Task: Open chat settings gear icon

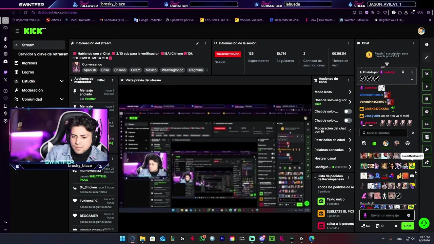Action: pyautogui.click(x=396, y=226)
